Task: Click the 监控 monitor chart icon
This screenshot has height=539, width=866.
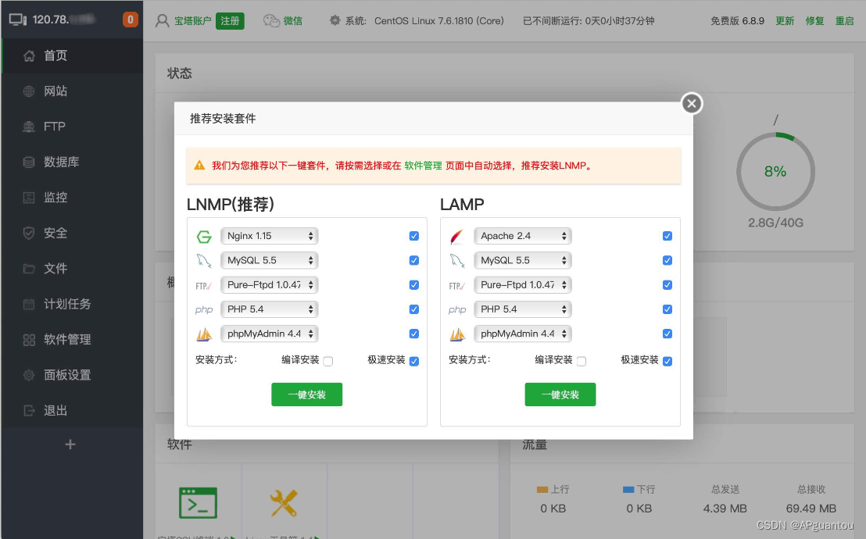Action: (29, 197)
